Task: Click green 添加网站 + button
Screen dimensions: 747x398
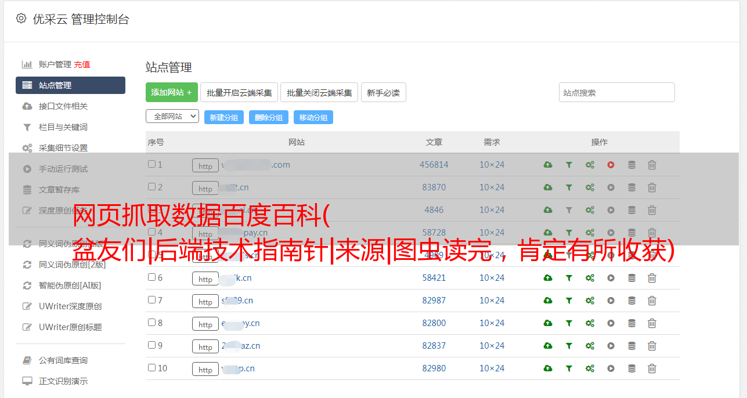Action: point(172,92)
